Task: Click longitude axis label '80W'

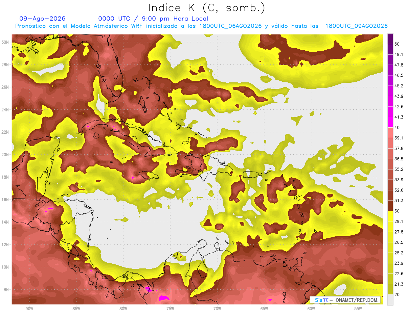Action: [x=123, y=309]
